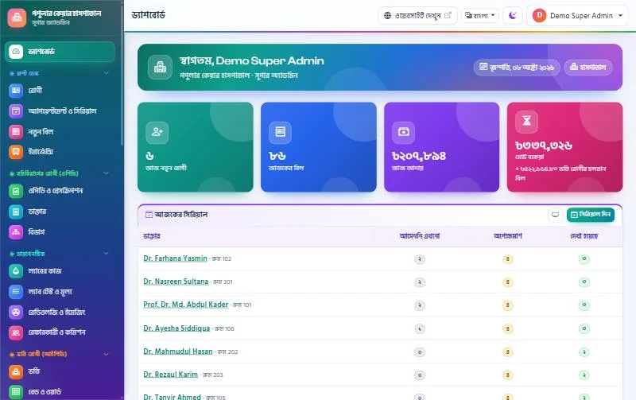Click Dr. Farhana Yasmin's yellow waiting badge

point(507,258)
